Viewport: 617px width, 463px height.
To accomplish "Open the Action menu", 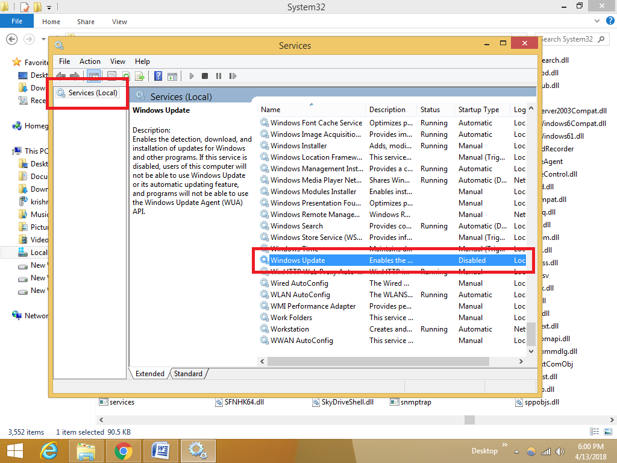I will (x=90, y=61).
